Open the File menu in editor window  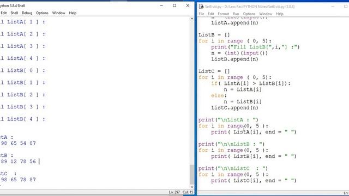(201, 14)
